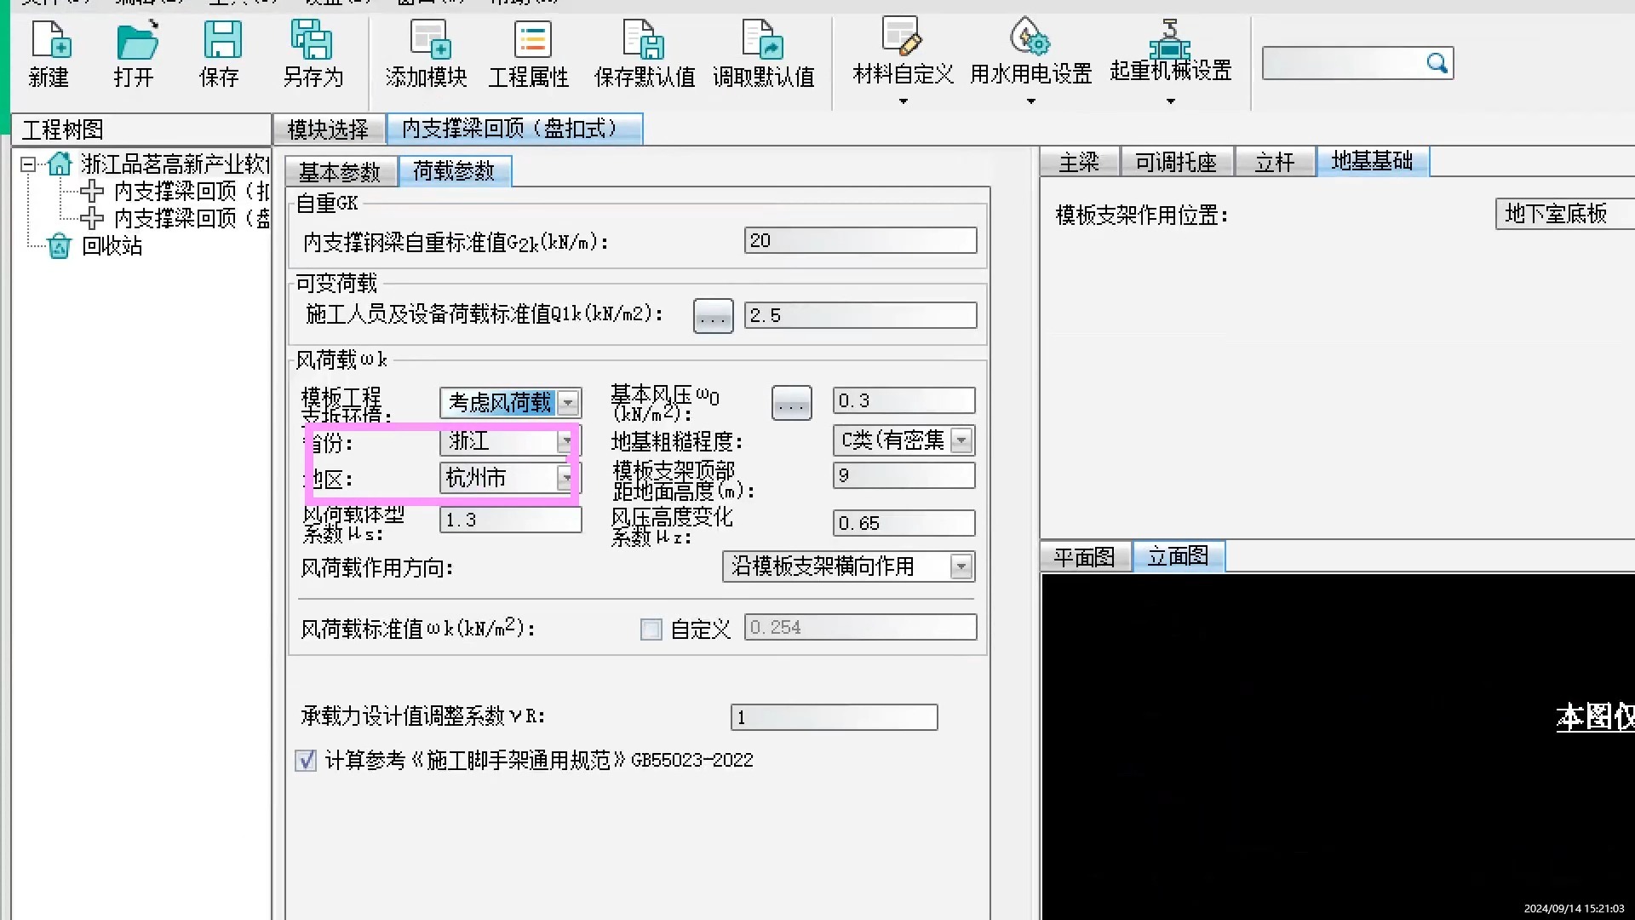This screenshot has height=920, width=1635.
Task: Switch to the 可调托座 (Adjustable Bracket) tab
Action: (1176, 162)
